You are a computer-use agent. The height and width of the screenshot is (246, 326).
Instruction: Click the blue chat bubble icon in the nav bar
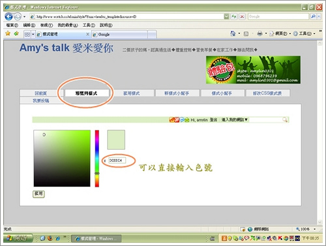click(x=182, y=119)
